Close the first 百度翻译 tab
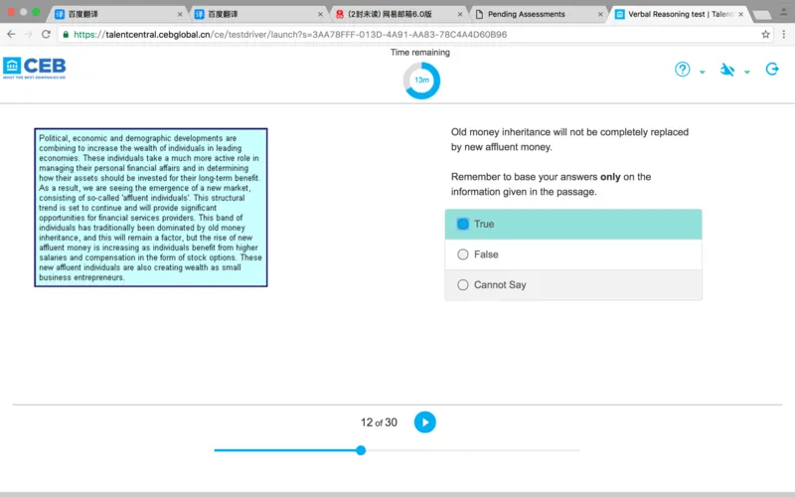The width and height of the screenshot is (795, 497). click(180, 14)
